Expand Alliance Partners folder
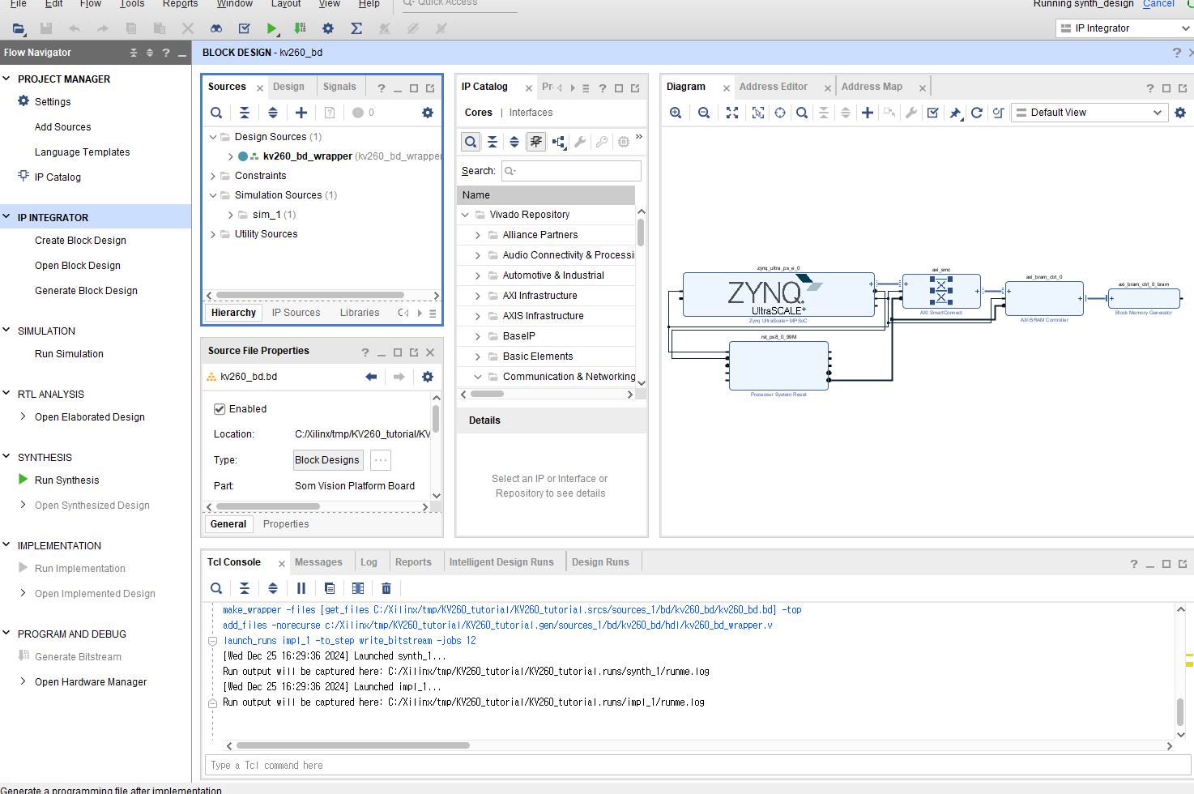Image resolution: width=1194 pixels, height=794 pixels. [478, 235]
